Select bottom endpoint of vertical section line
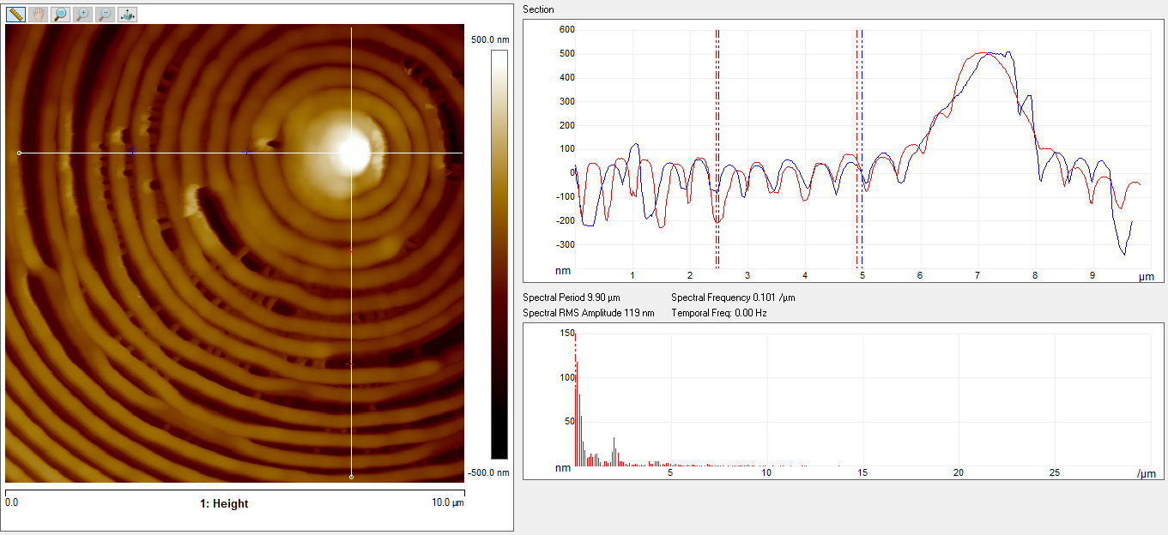Viewport: 1168px width, 535px height. click(x=352, y=477)
